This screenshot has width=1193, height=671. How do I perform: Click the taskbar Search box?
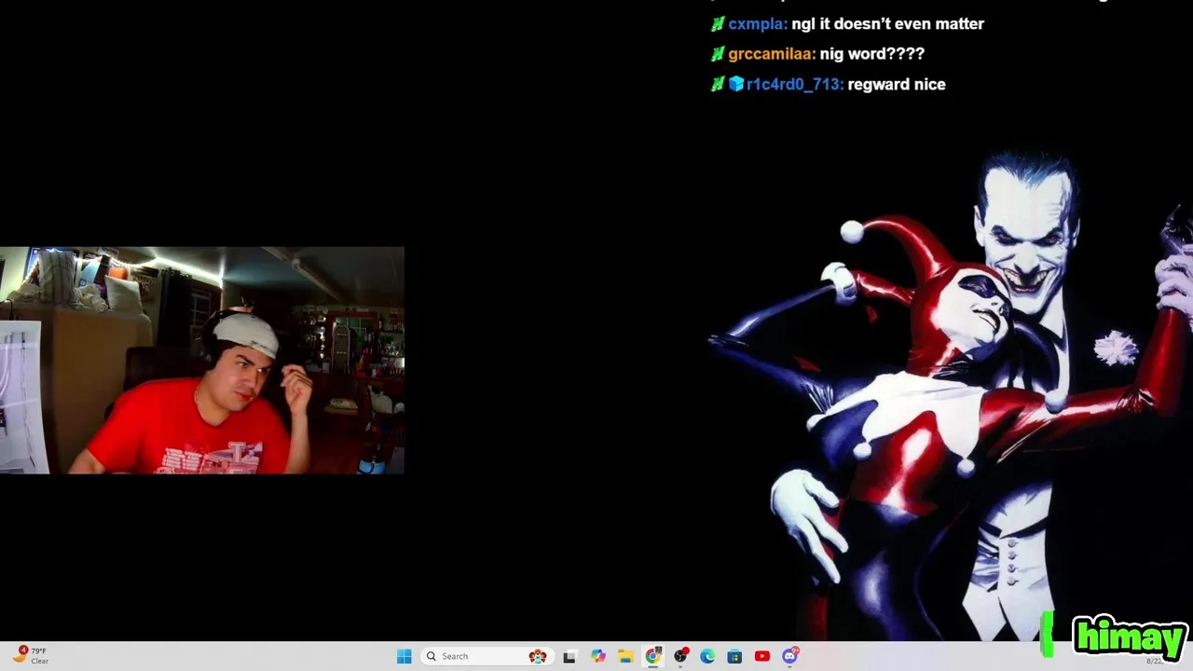[487, 656]
